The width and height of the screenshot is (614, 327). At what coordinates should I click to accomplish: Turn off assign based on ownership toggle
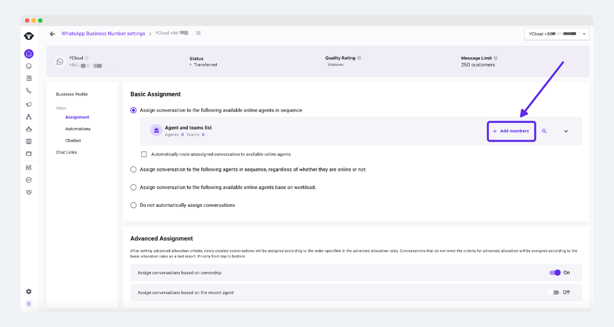click(x=555, y=272)
